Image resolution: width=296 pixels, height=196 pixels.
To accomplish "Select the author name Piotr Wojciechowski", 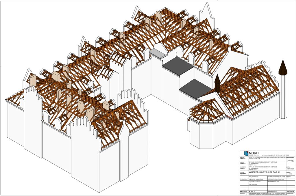I will (x=257, y=180).
